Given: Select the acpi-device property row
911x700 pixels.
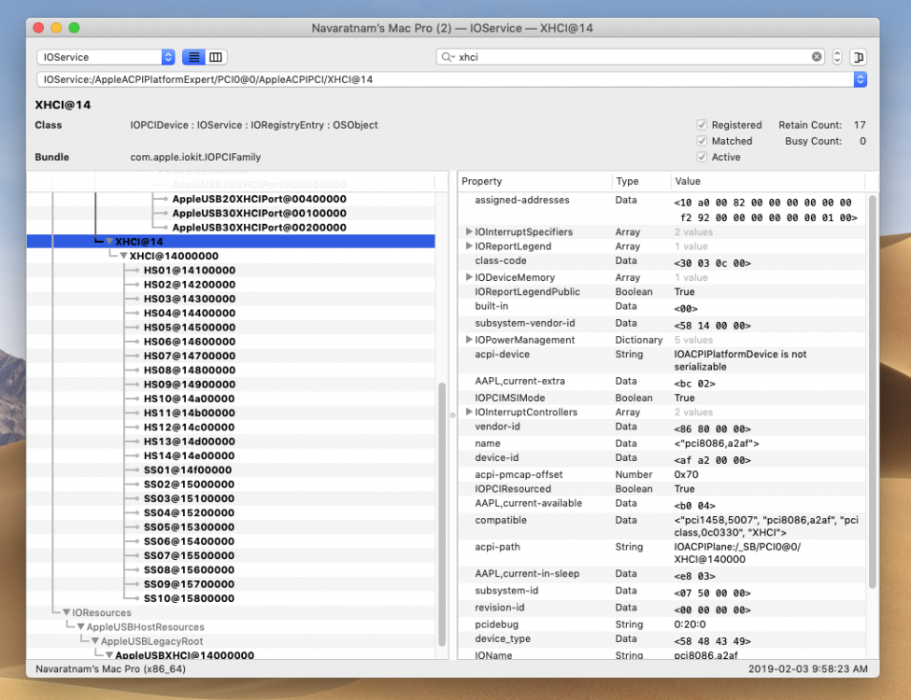Looking at the screenshot, I should coord(662,360).
